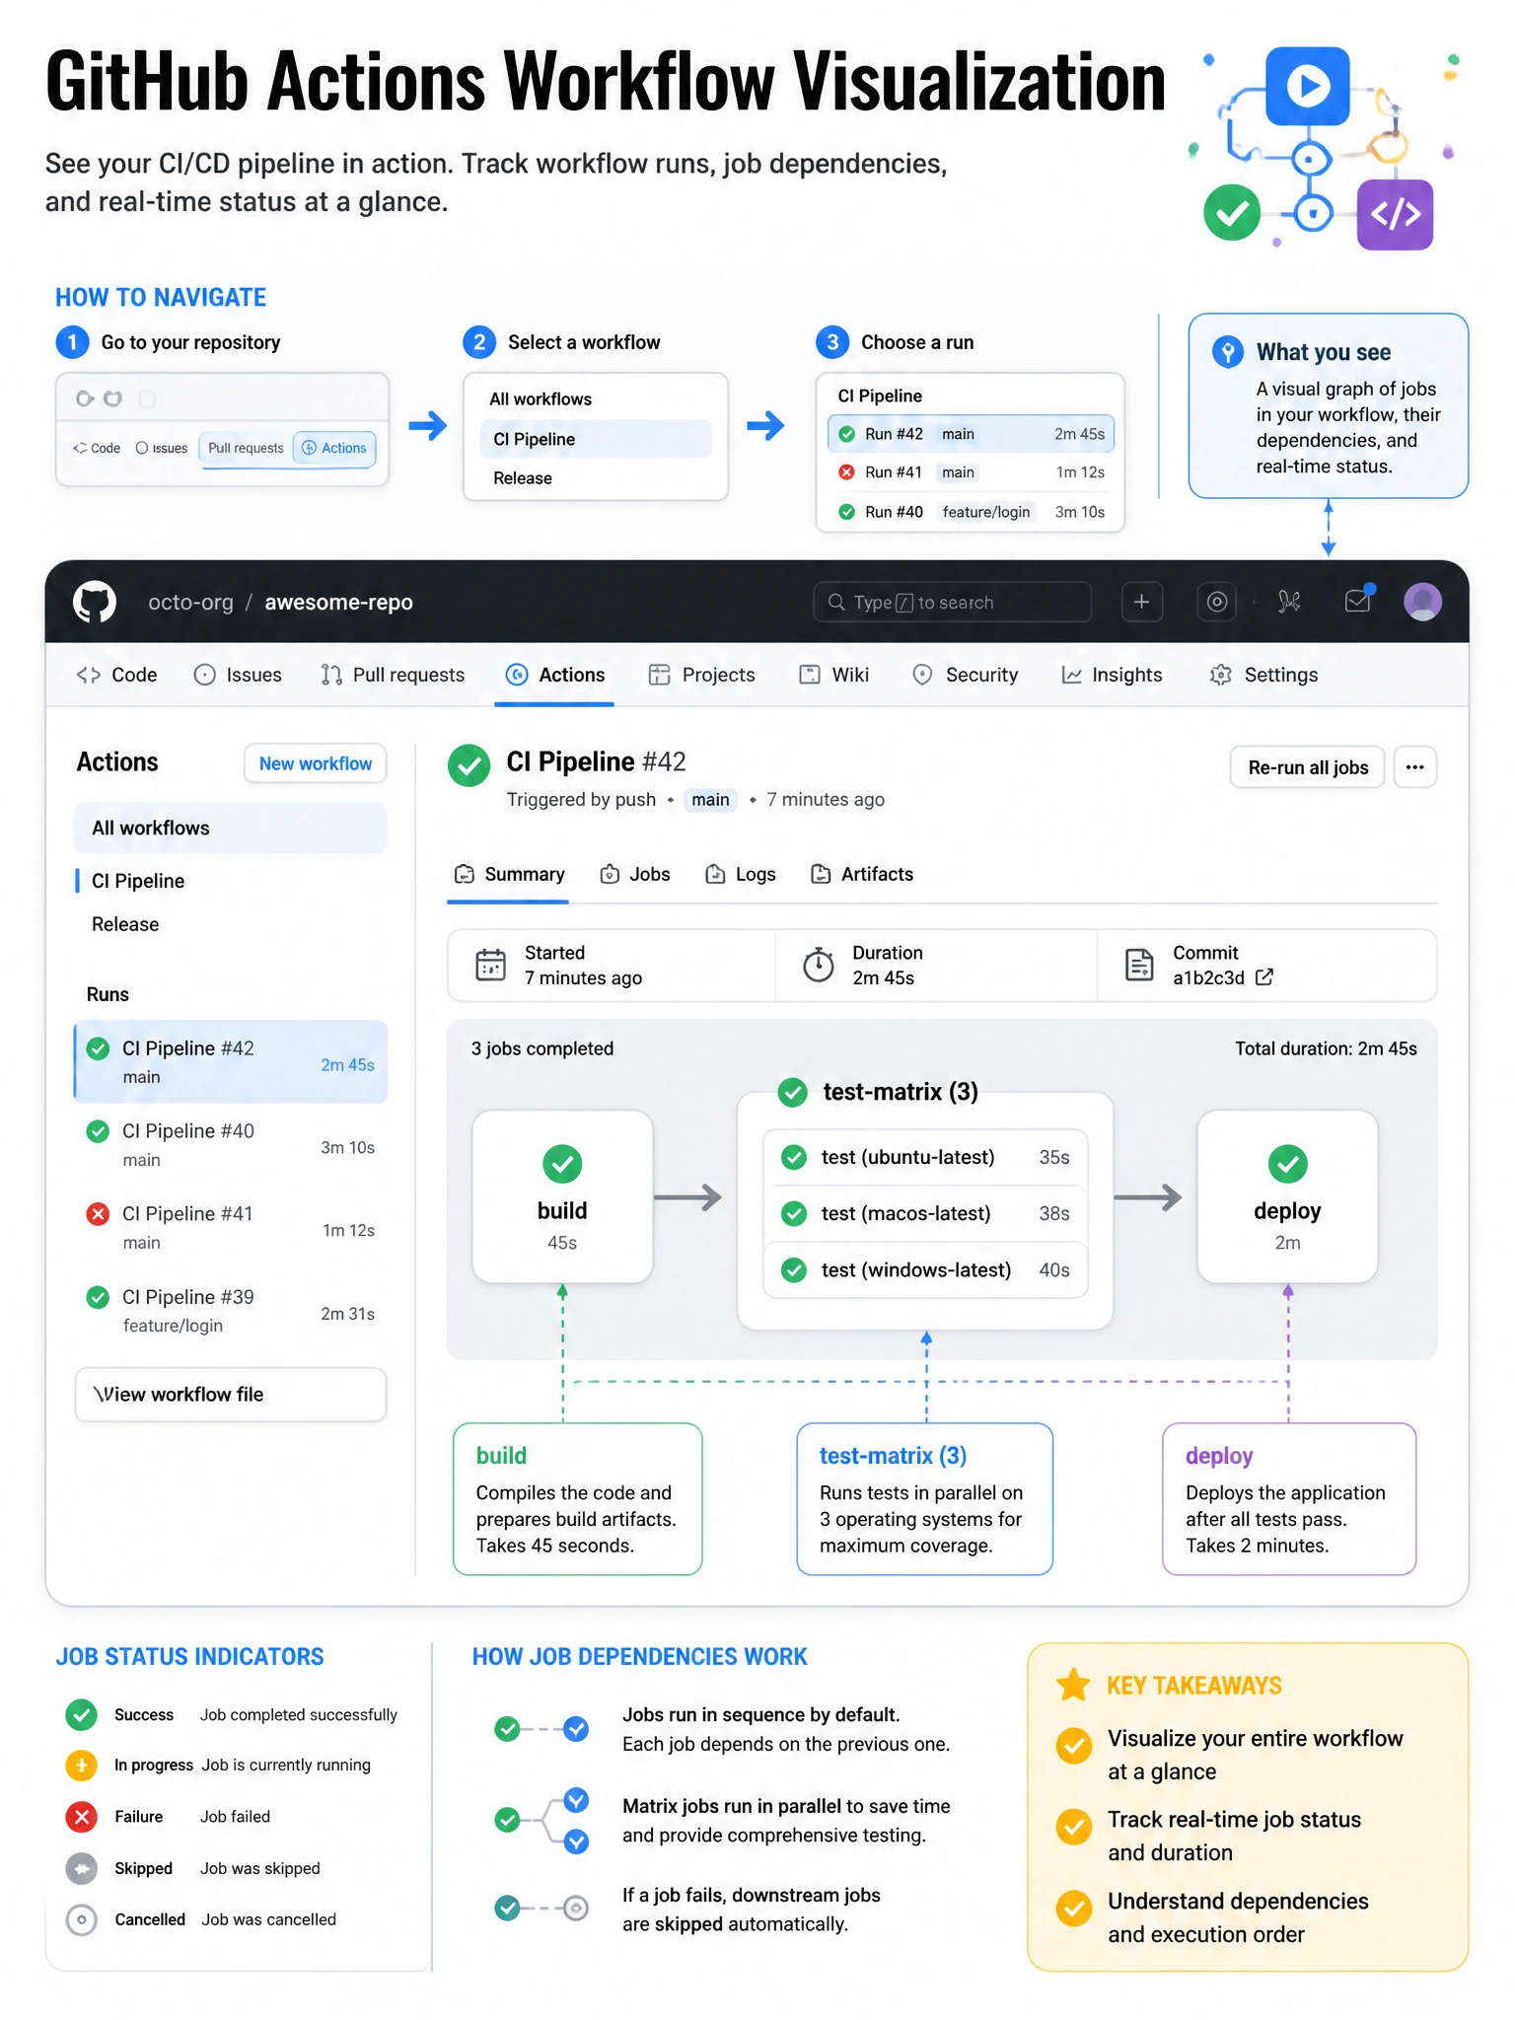Open commit a1b2c3d external link icon
Screen dimensions: 1515x2020
point(1264,977)
